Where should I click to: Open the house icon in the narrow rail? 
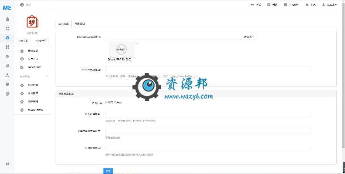tap(7, 19)
